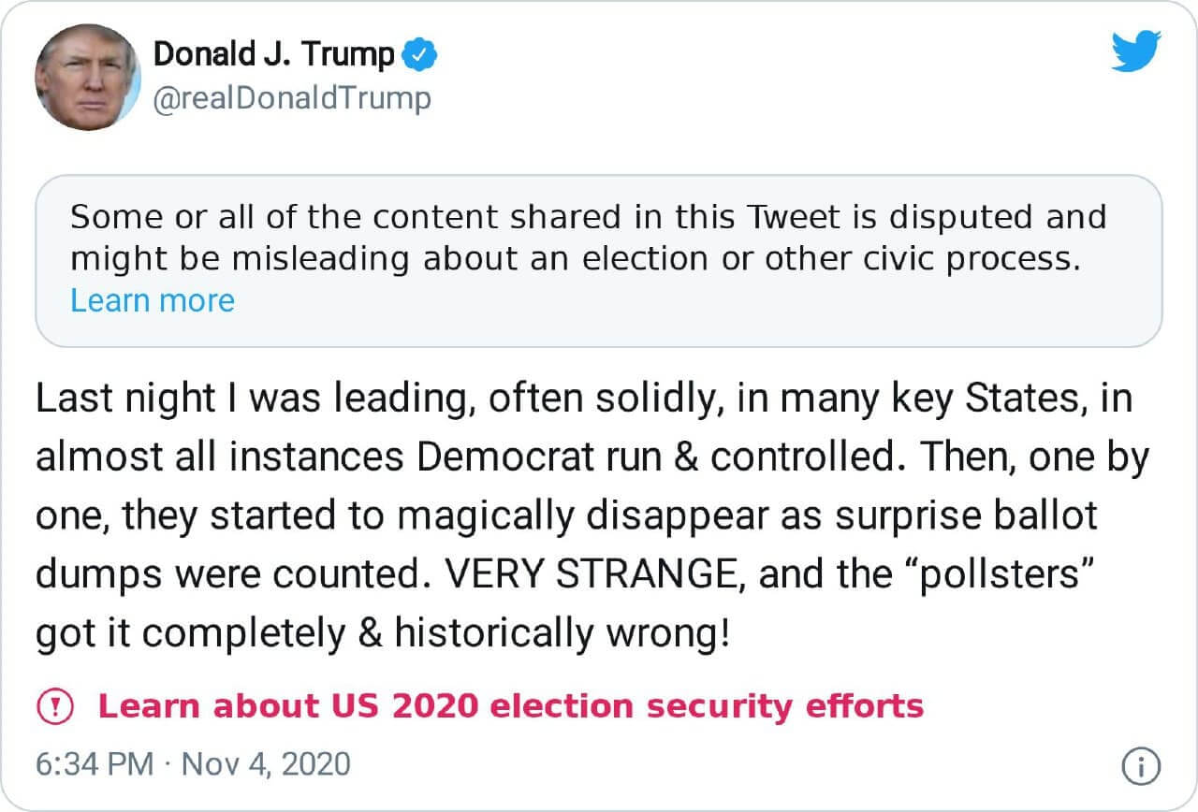Click the display name Donald J. Trump
Image resolution: width=1198 pixels, height=812 pixels.
273,55
